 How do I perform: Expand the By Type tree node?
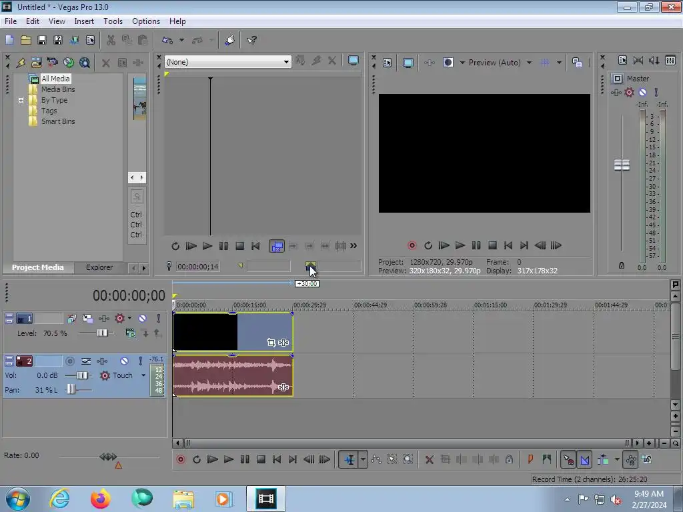tap(21, 100)
